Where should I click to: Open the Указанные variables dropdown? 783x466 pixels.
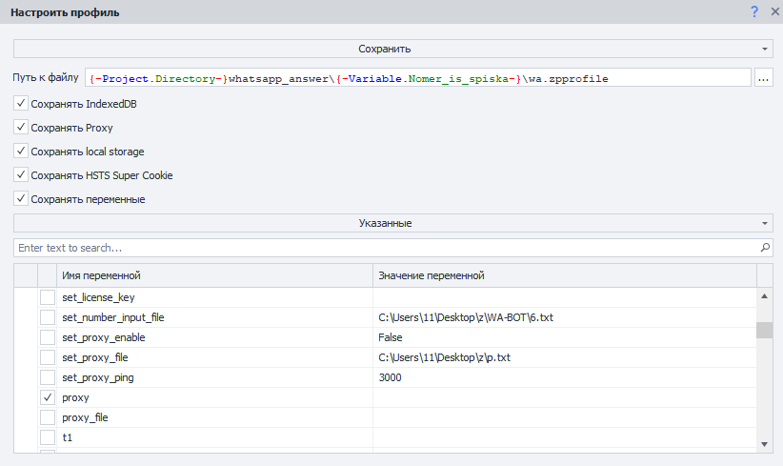tap(391, 223)
